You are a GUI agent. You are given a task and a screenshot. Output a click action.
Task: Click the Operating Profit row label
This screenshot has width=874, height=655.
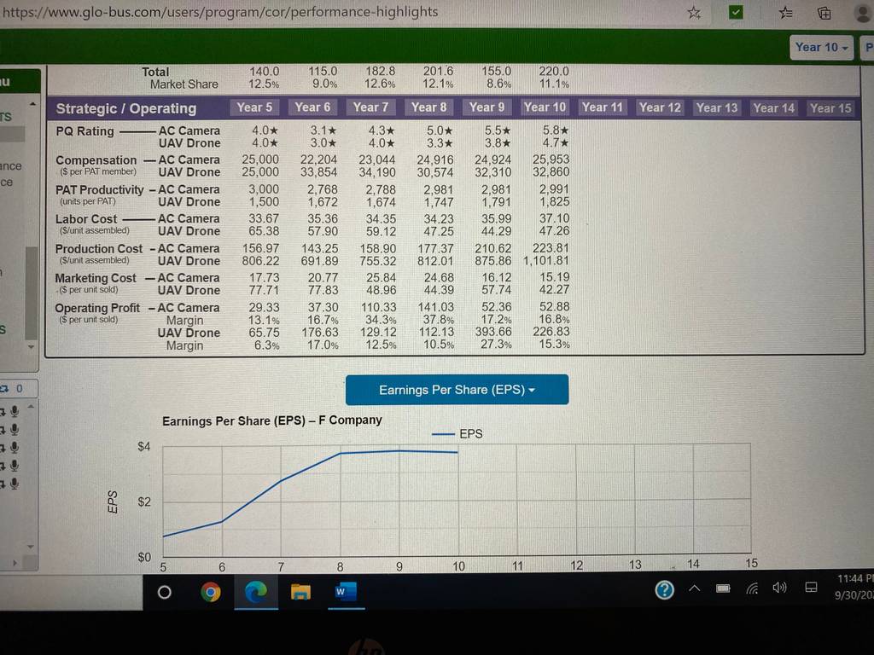tap(97, 308)
